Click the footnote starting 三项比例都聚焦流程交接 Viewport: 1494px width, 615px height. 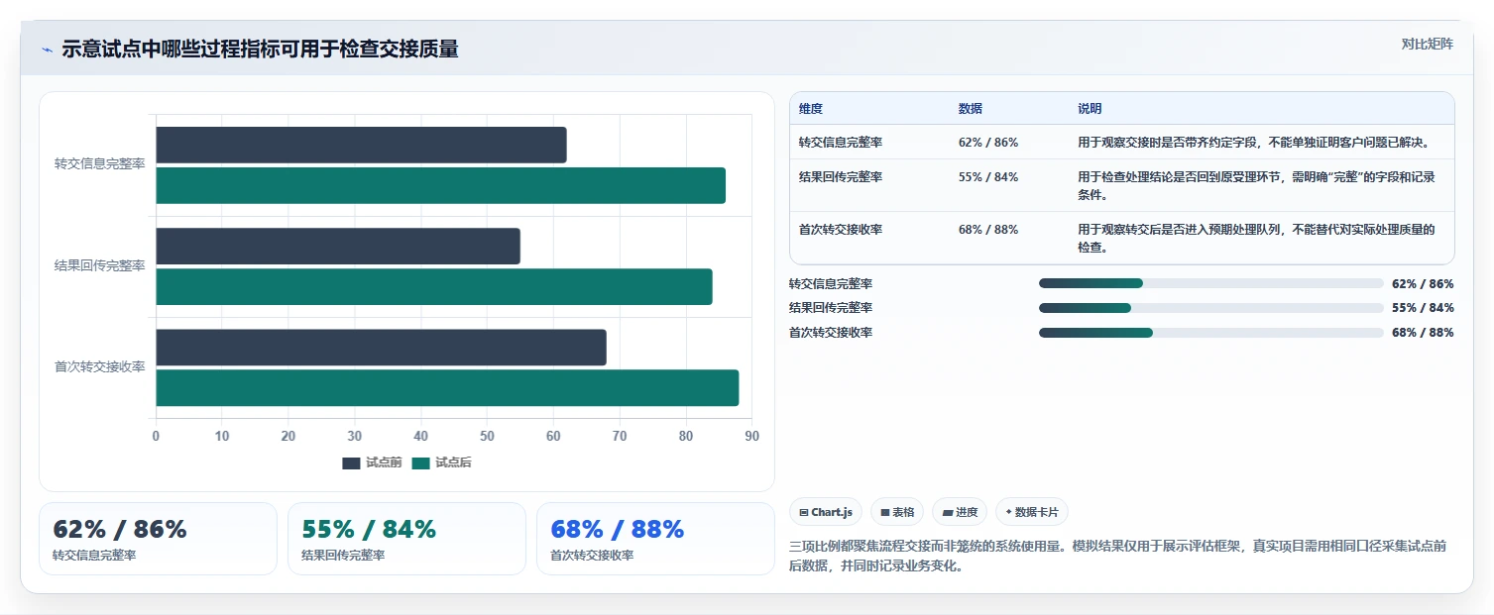1117,557
